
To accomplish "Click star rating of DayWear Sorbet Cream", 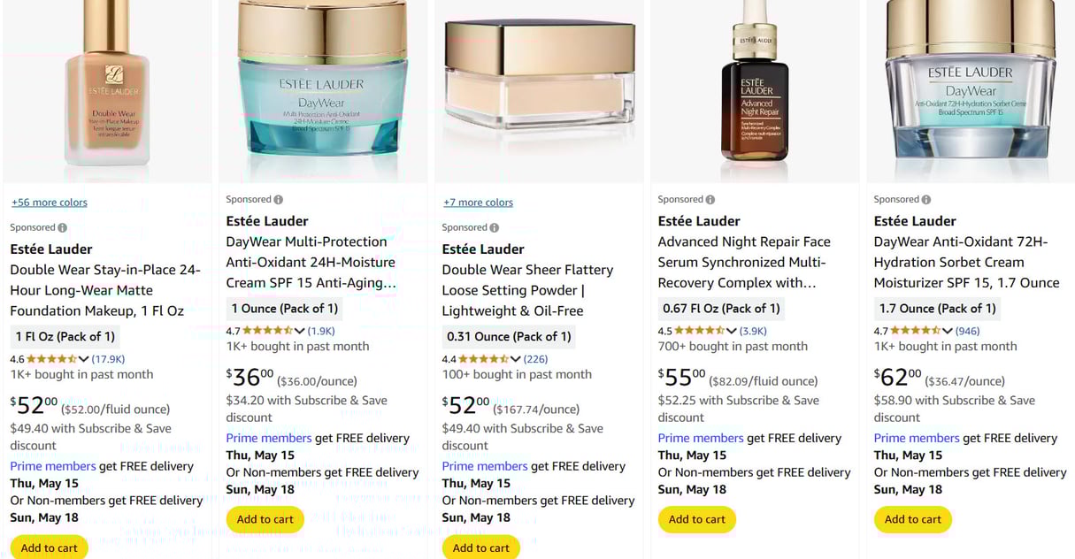I will [x=916, y=331].
